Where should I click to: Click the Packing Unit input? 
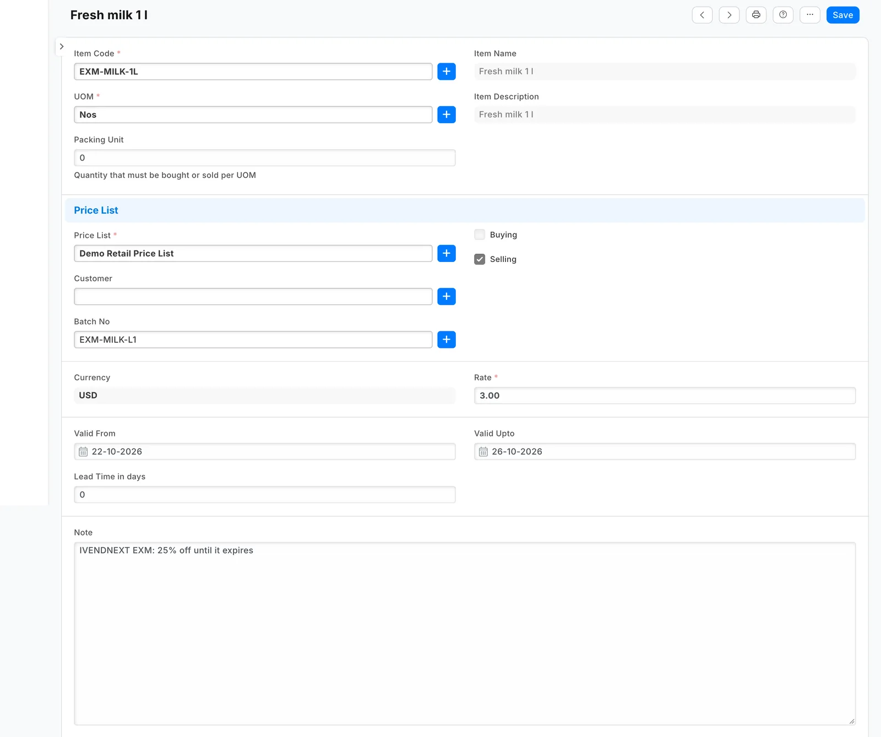click(x=265, y=158)
